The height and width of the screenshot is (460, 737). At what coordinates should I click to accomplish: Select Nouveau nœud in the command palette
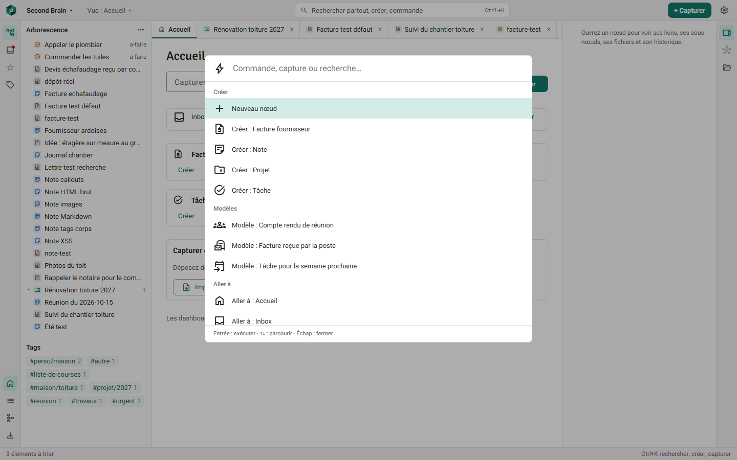click(x=368, y=108)
